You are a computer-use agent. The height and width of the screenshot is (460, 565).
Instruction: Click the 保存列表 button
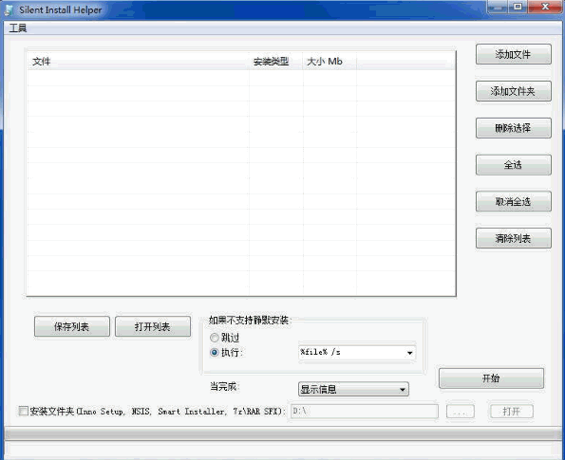click(x=72, y=326)
